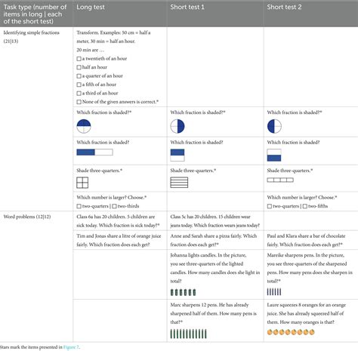Click the row of orange fruit icons
Viewport: 358px width, 351px height.
click(x=291, y=332)
